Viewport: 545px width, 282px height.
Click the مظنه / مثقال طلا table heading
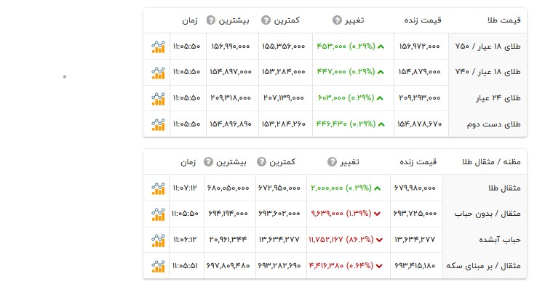[491, 162]
